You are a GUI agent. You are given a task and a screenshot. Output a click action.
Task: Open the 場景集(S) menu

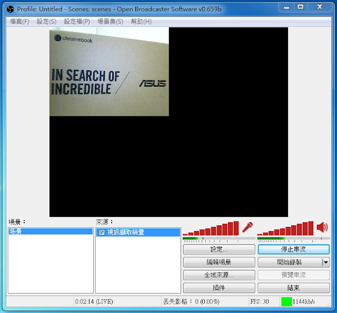pos(110,22)
